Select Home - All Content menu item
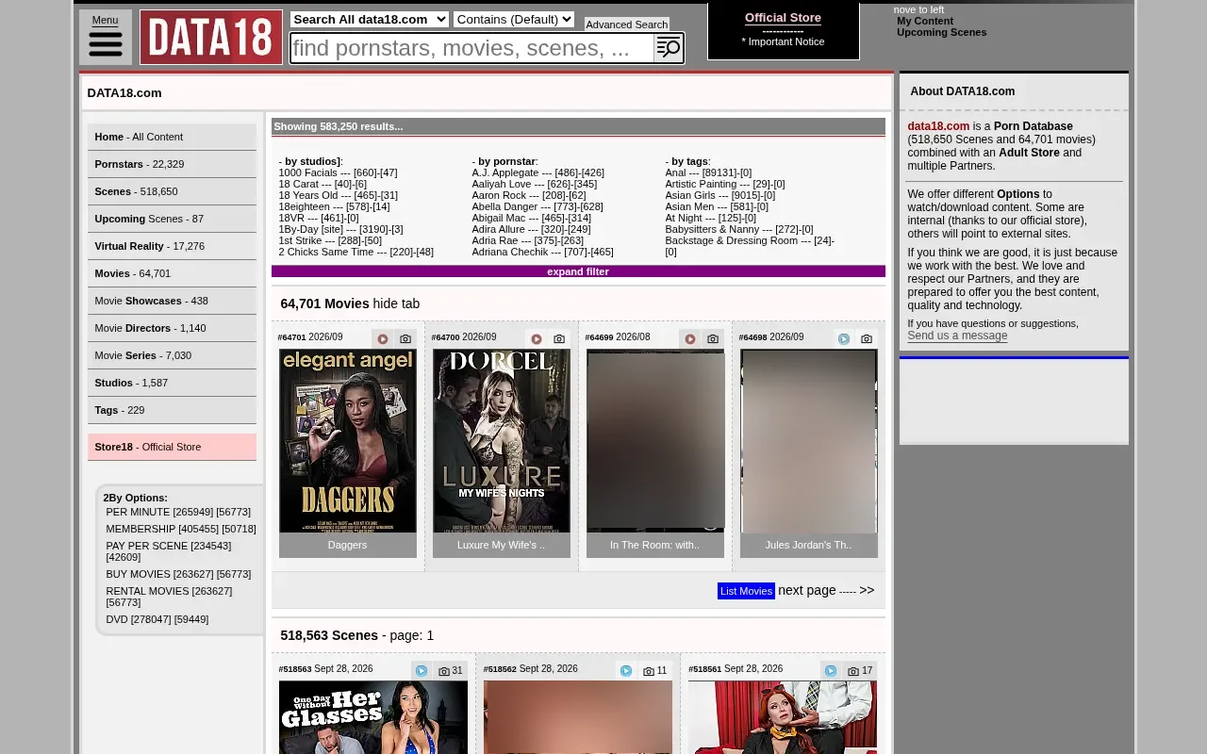Viewport: 1207px width, 754px height. tap(172, 137)
